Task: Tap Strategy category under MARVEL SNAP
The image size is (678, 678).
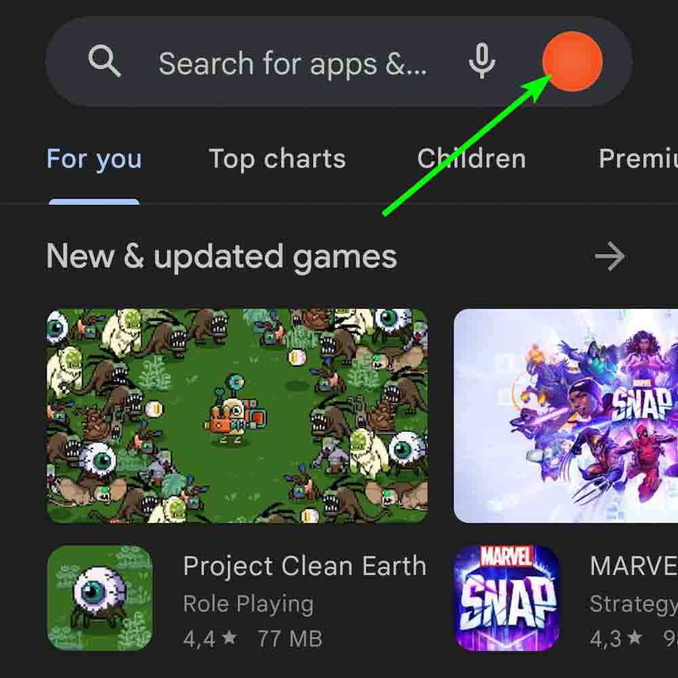Action: click(x=633, y=604)
